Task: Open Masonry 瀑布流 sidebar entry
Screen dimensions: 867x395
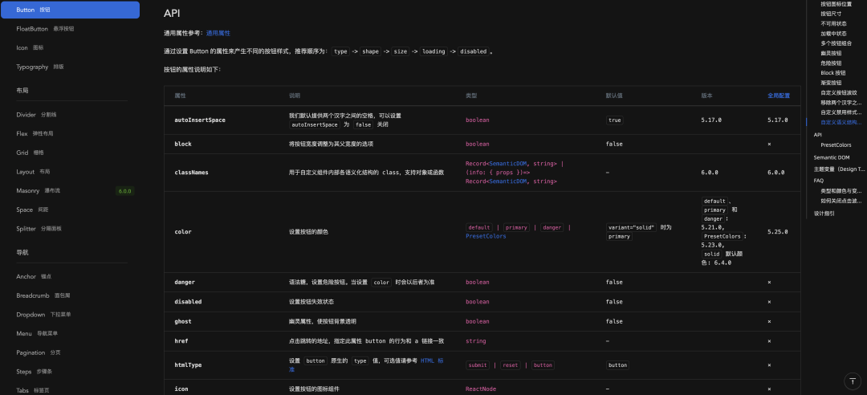Action: click(x=70, y=191)
